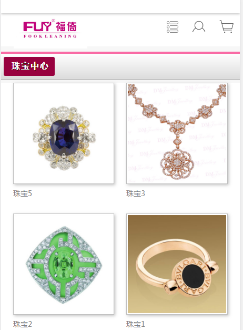Click the registered trademark symbol above FUY
The height and width of the screenshot is (330, 243).
click(x=53, y=21)
